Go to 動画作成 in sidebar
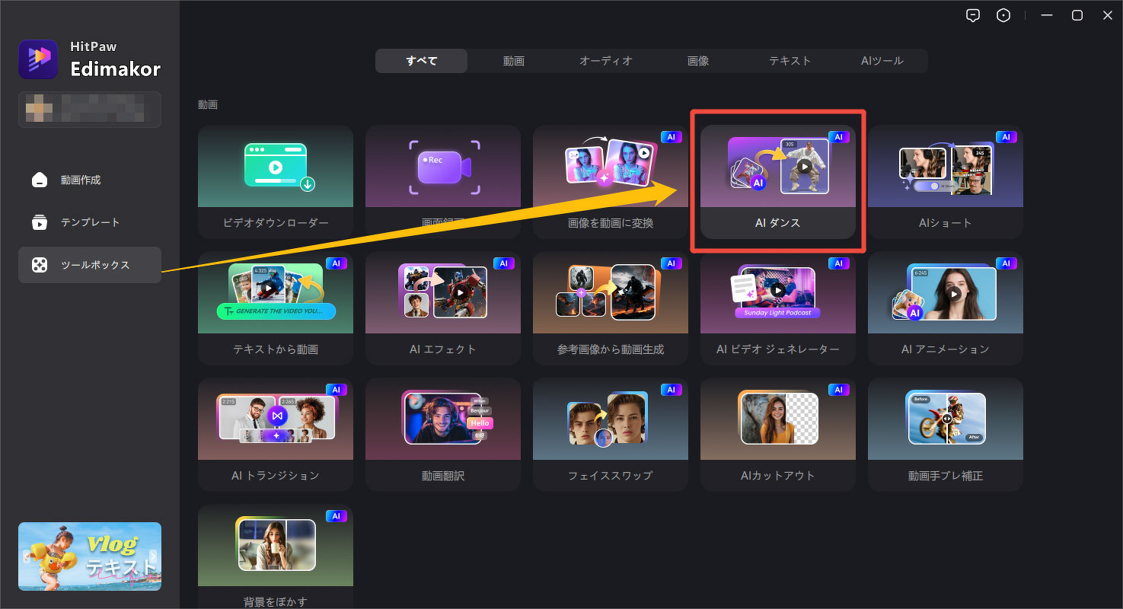 coord(90,180)
